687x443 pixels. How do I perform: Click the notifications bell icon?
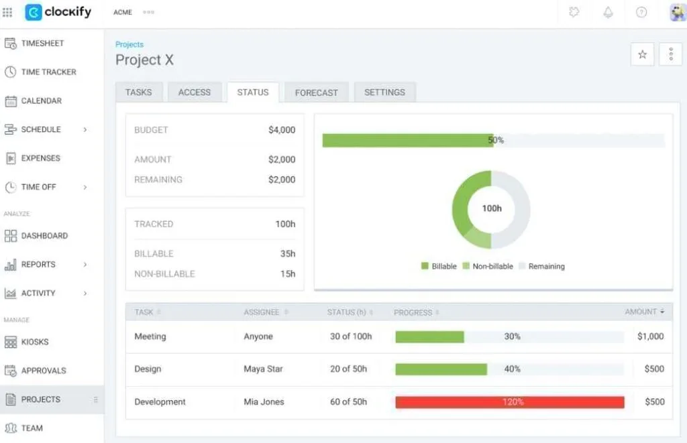point(608,12)
